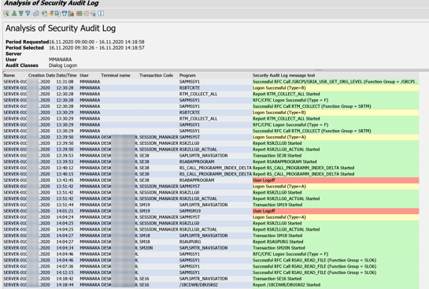Click the Select Layout toolbar icon

(x=86, y=13)
